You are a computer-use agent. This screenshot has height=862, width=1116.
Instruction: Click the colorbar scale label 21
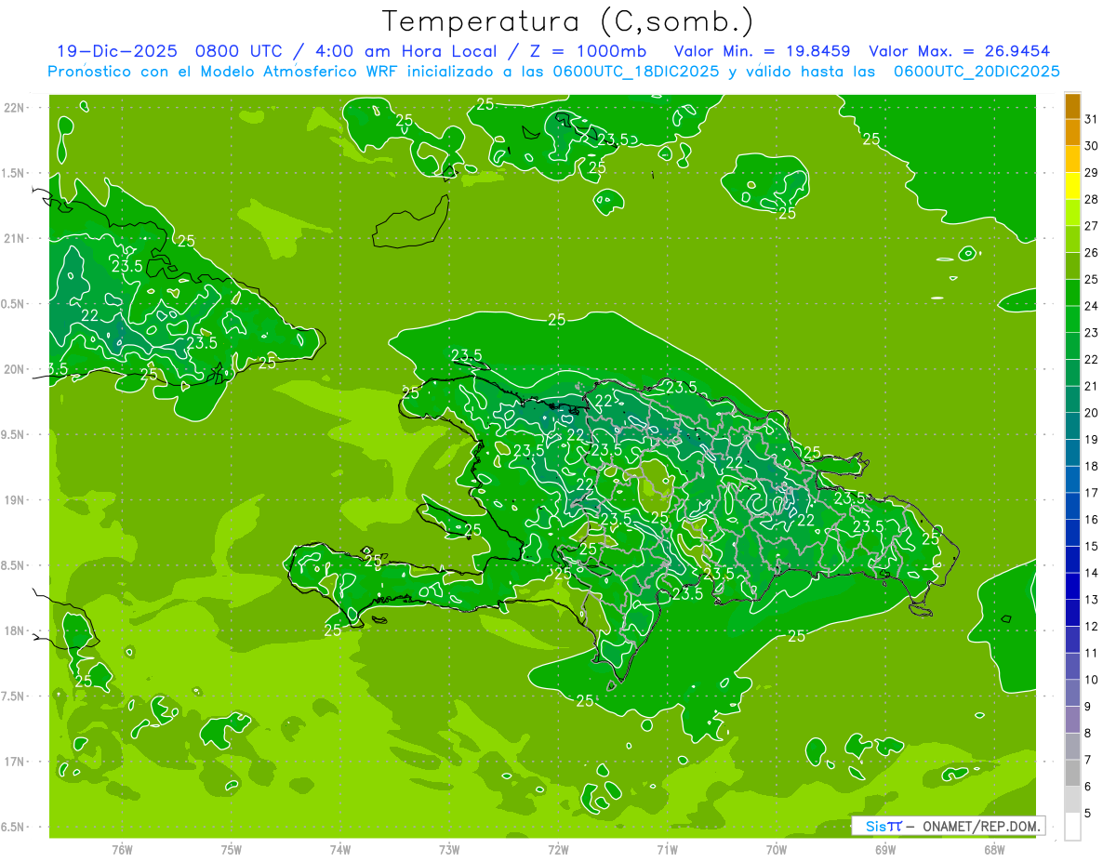point(1092,386)
